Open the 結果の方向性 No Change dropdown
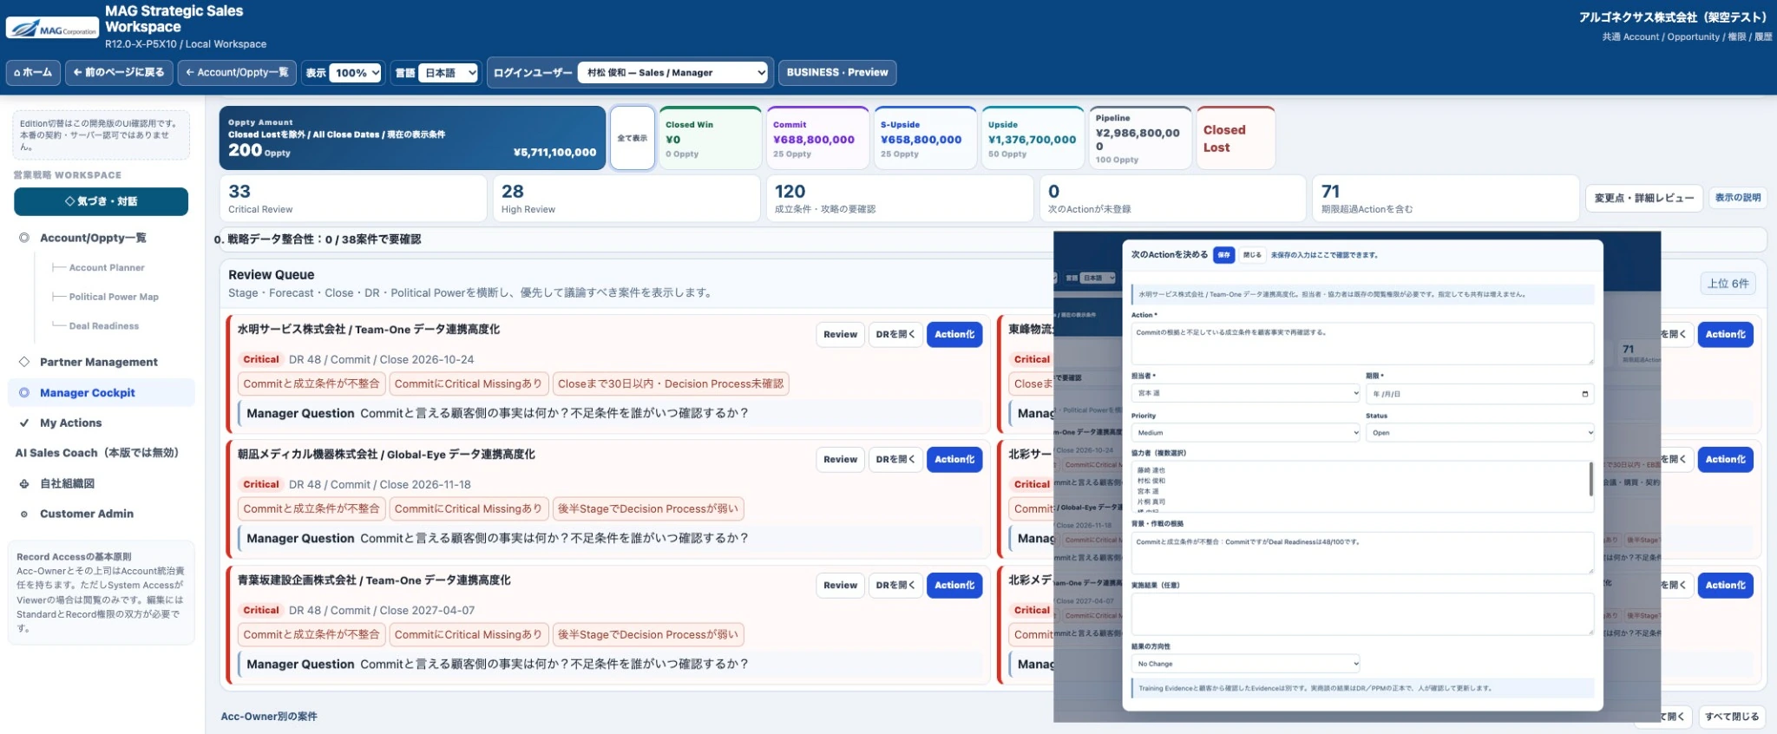Screen dimensions: 1777x734 1246,664
